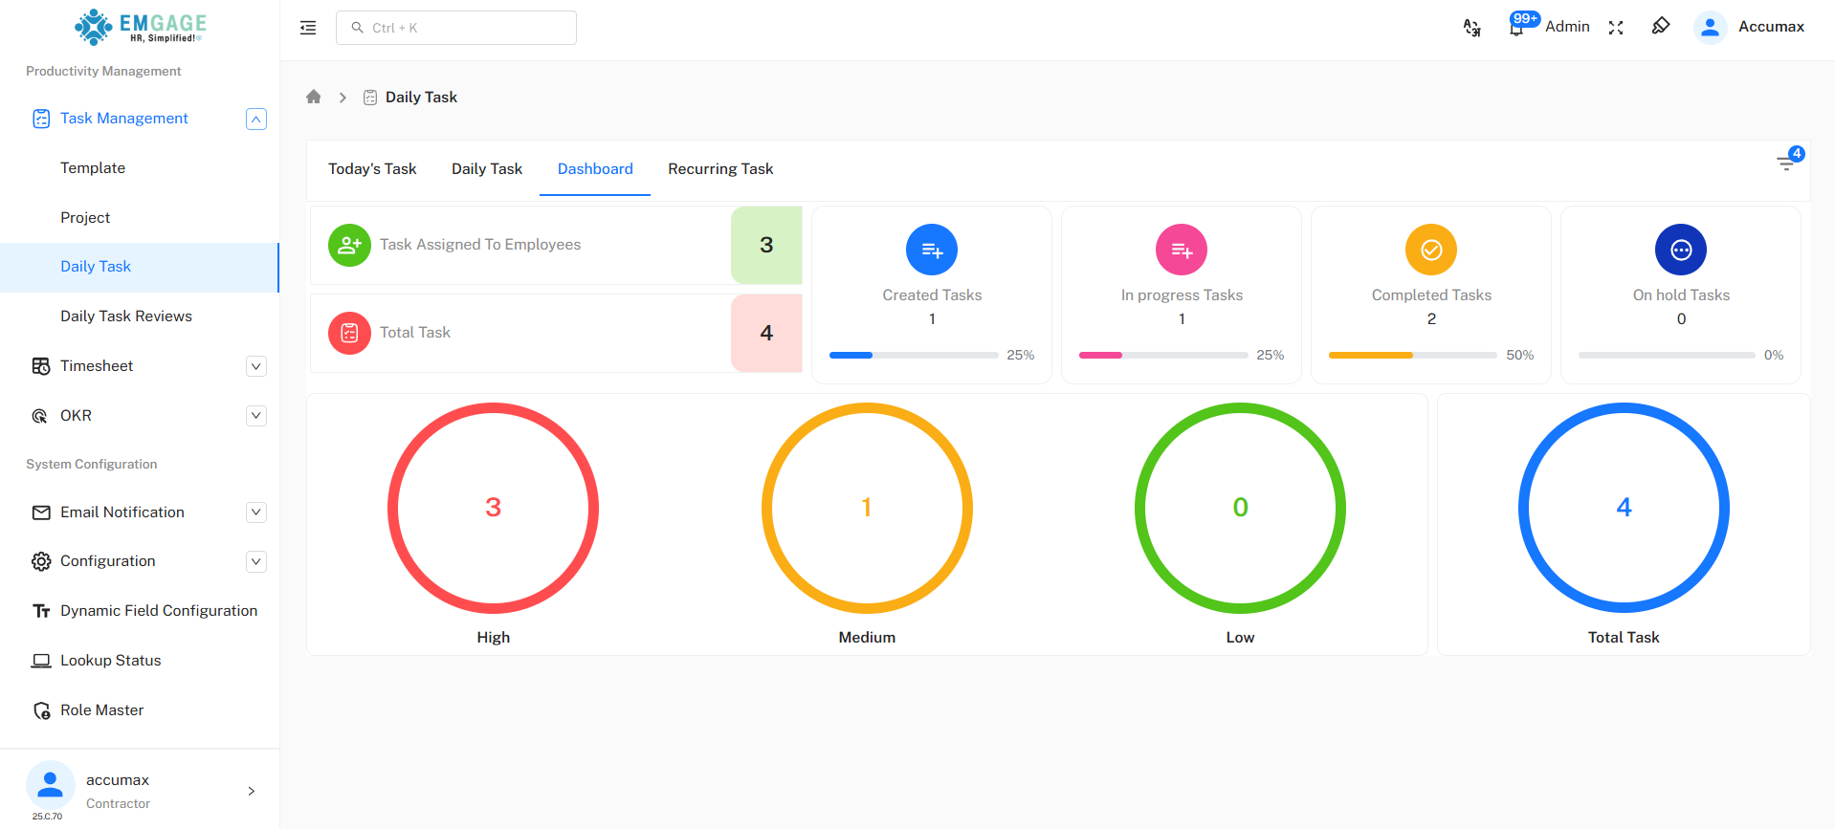
Task: Click the sidebar collapse menu icon
Action: (308, 28)
